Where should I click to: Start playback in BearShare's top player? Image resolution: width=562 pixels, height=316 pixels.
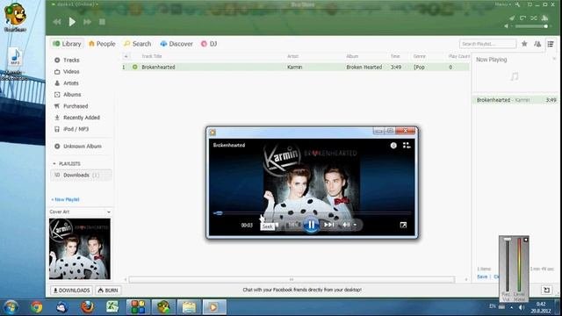click(72, 22)
